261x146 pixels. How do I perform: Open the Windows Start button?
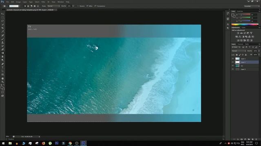click(x=3, y=143)
